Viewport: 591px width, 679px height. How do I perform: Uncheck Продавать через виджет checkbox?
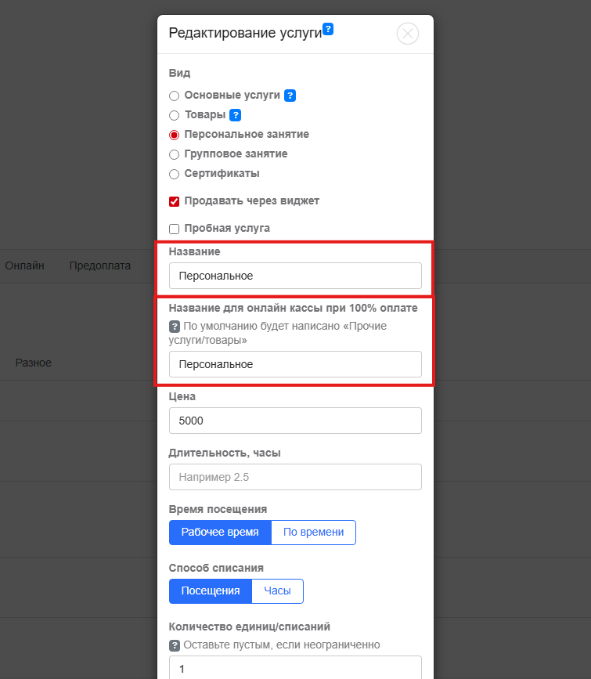point(175,201)
